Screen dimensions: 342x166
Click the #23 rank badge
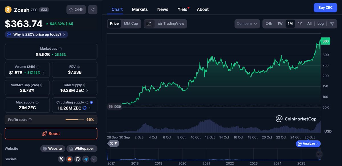pos(44,10)
